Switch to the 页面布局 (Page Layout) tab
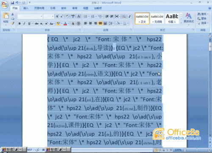This screenshot has height=153, width=212. [x=39, y=8]
